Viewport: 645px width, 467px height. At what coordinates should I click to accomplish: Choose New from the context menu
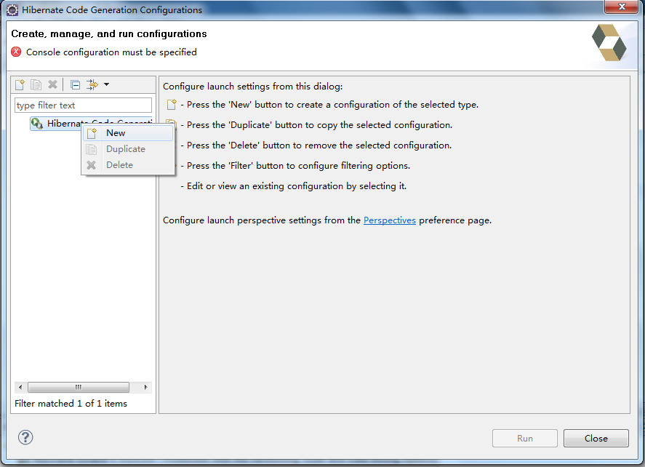coord(116,133)
